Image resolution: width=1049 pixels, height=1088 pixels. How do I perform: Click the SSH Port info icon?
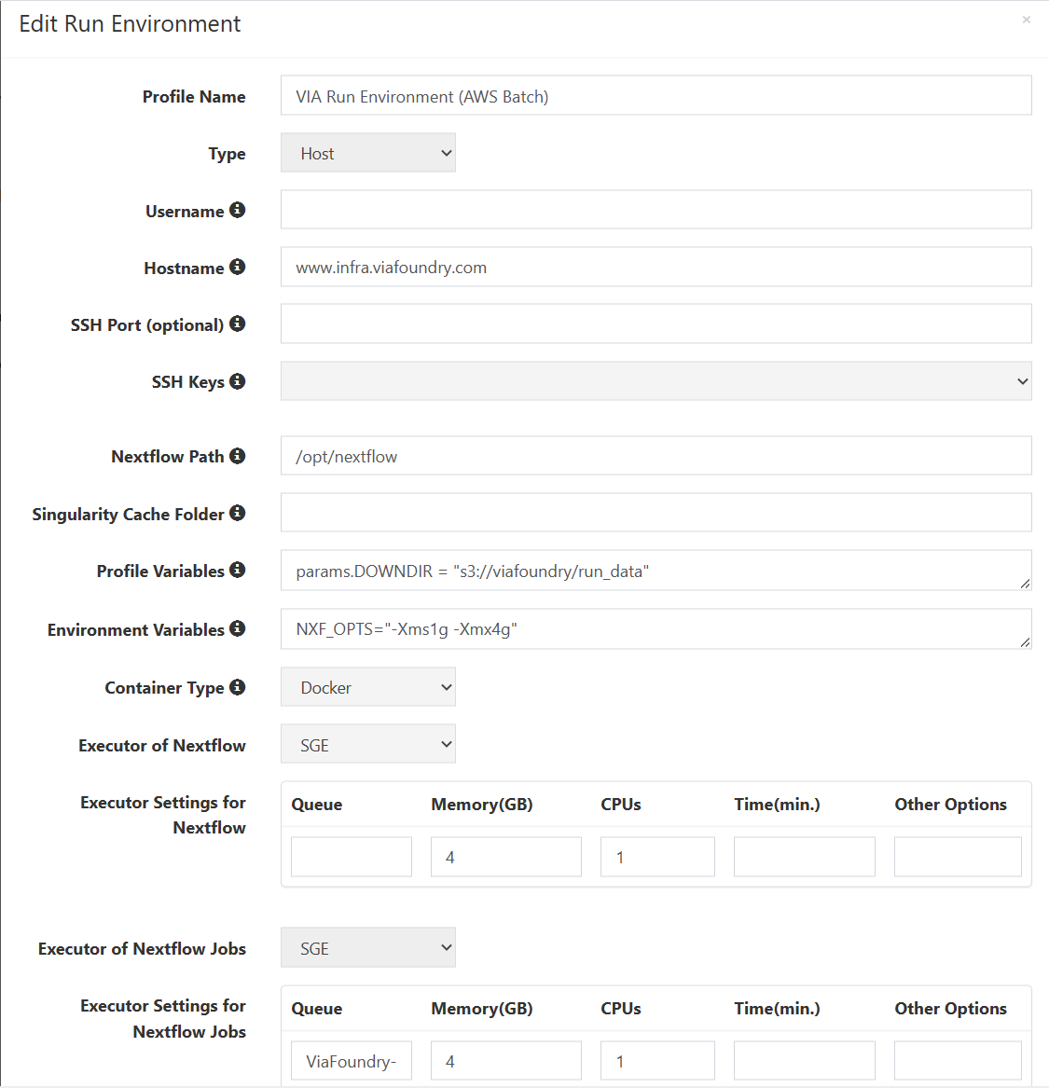(237, 324)
